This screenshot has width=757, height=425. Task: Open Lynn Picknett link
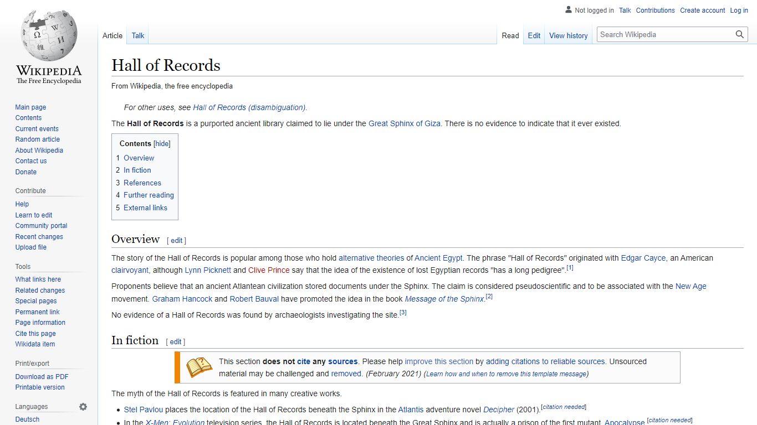tap(208, 270)
